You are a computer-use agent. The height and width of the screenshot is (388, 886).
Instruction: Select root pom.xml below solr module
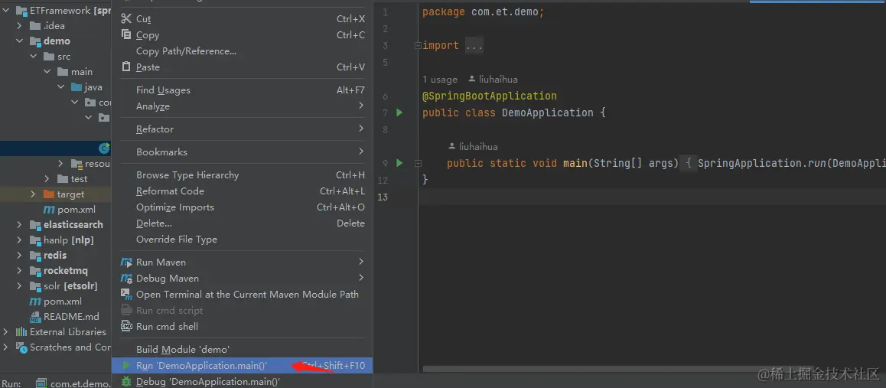coord(63,301)
